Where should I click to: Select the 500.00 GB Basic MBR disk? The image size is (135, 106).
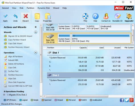(50, 27)
